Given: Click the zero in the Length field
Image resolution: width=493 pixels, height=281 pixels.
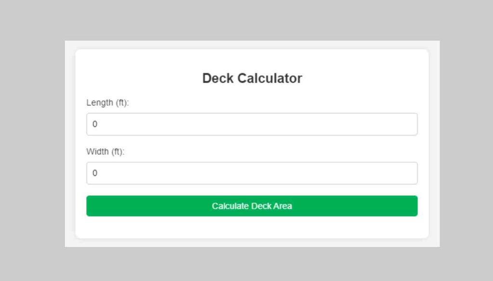Looking at the screenshot, I should point(95,124).
